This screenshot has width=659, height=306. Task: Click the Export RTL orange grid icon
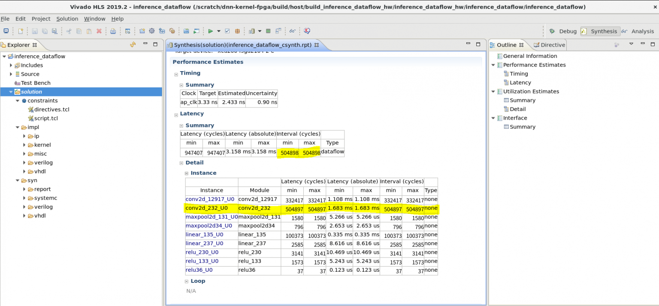237,31
